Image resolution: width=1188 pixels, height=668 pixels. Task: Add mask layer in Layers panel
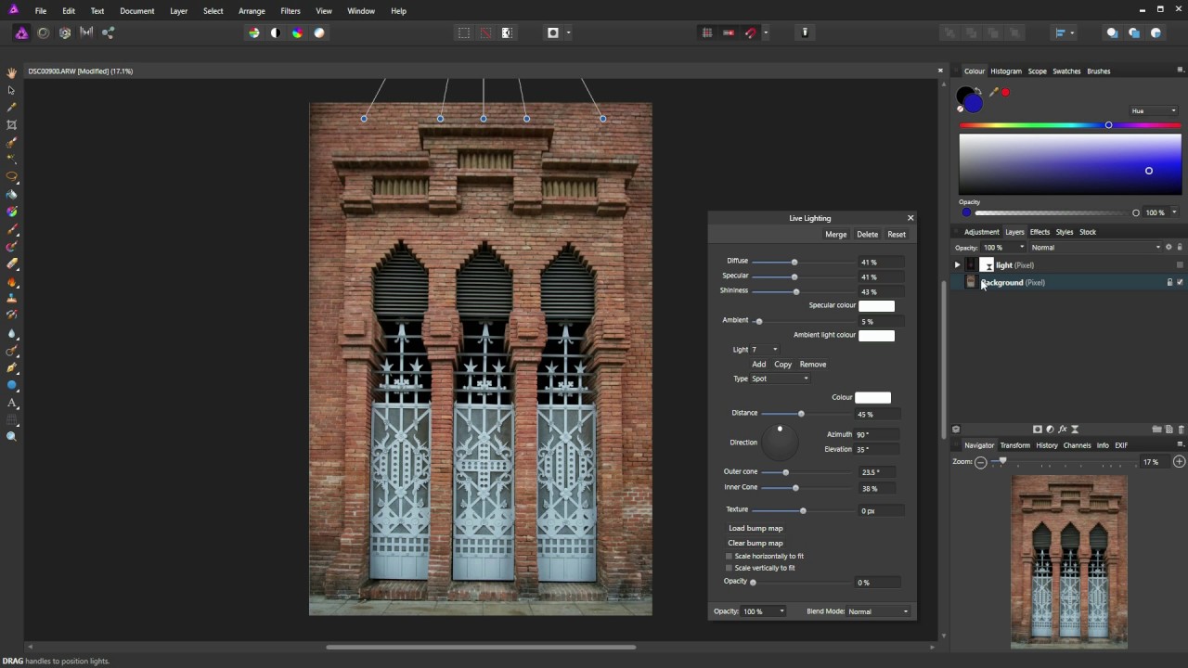pos(1038,430)
